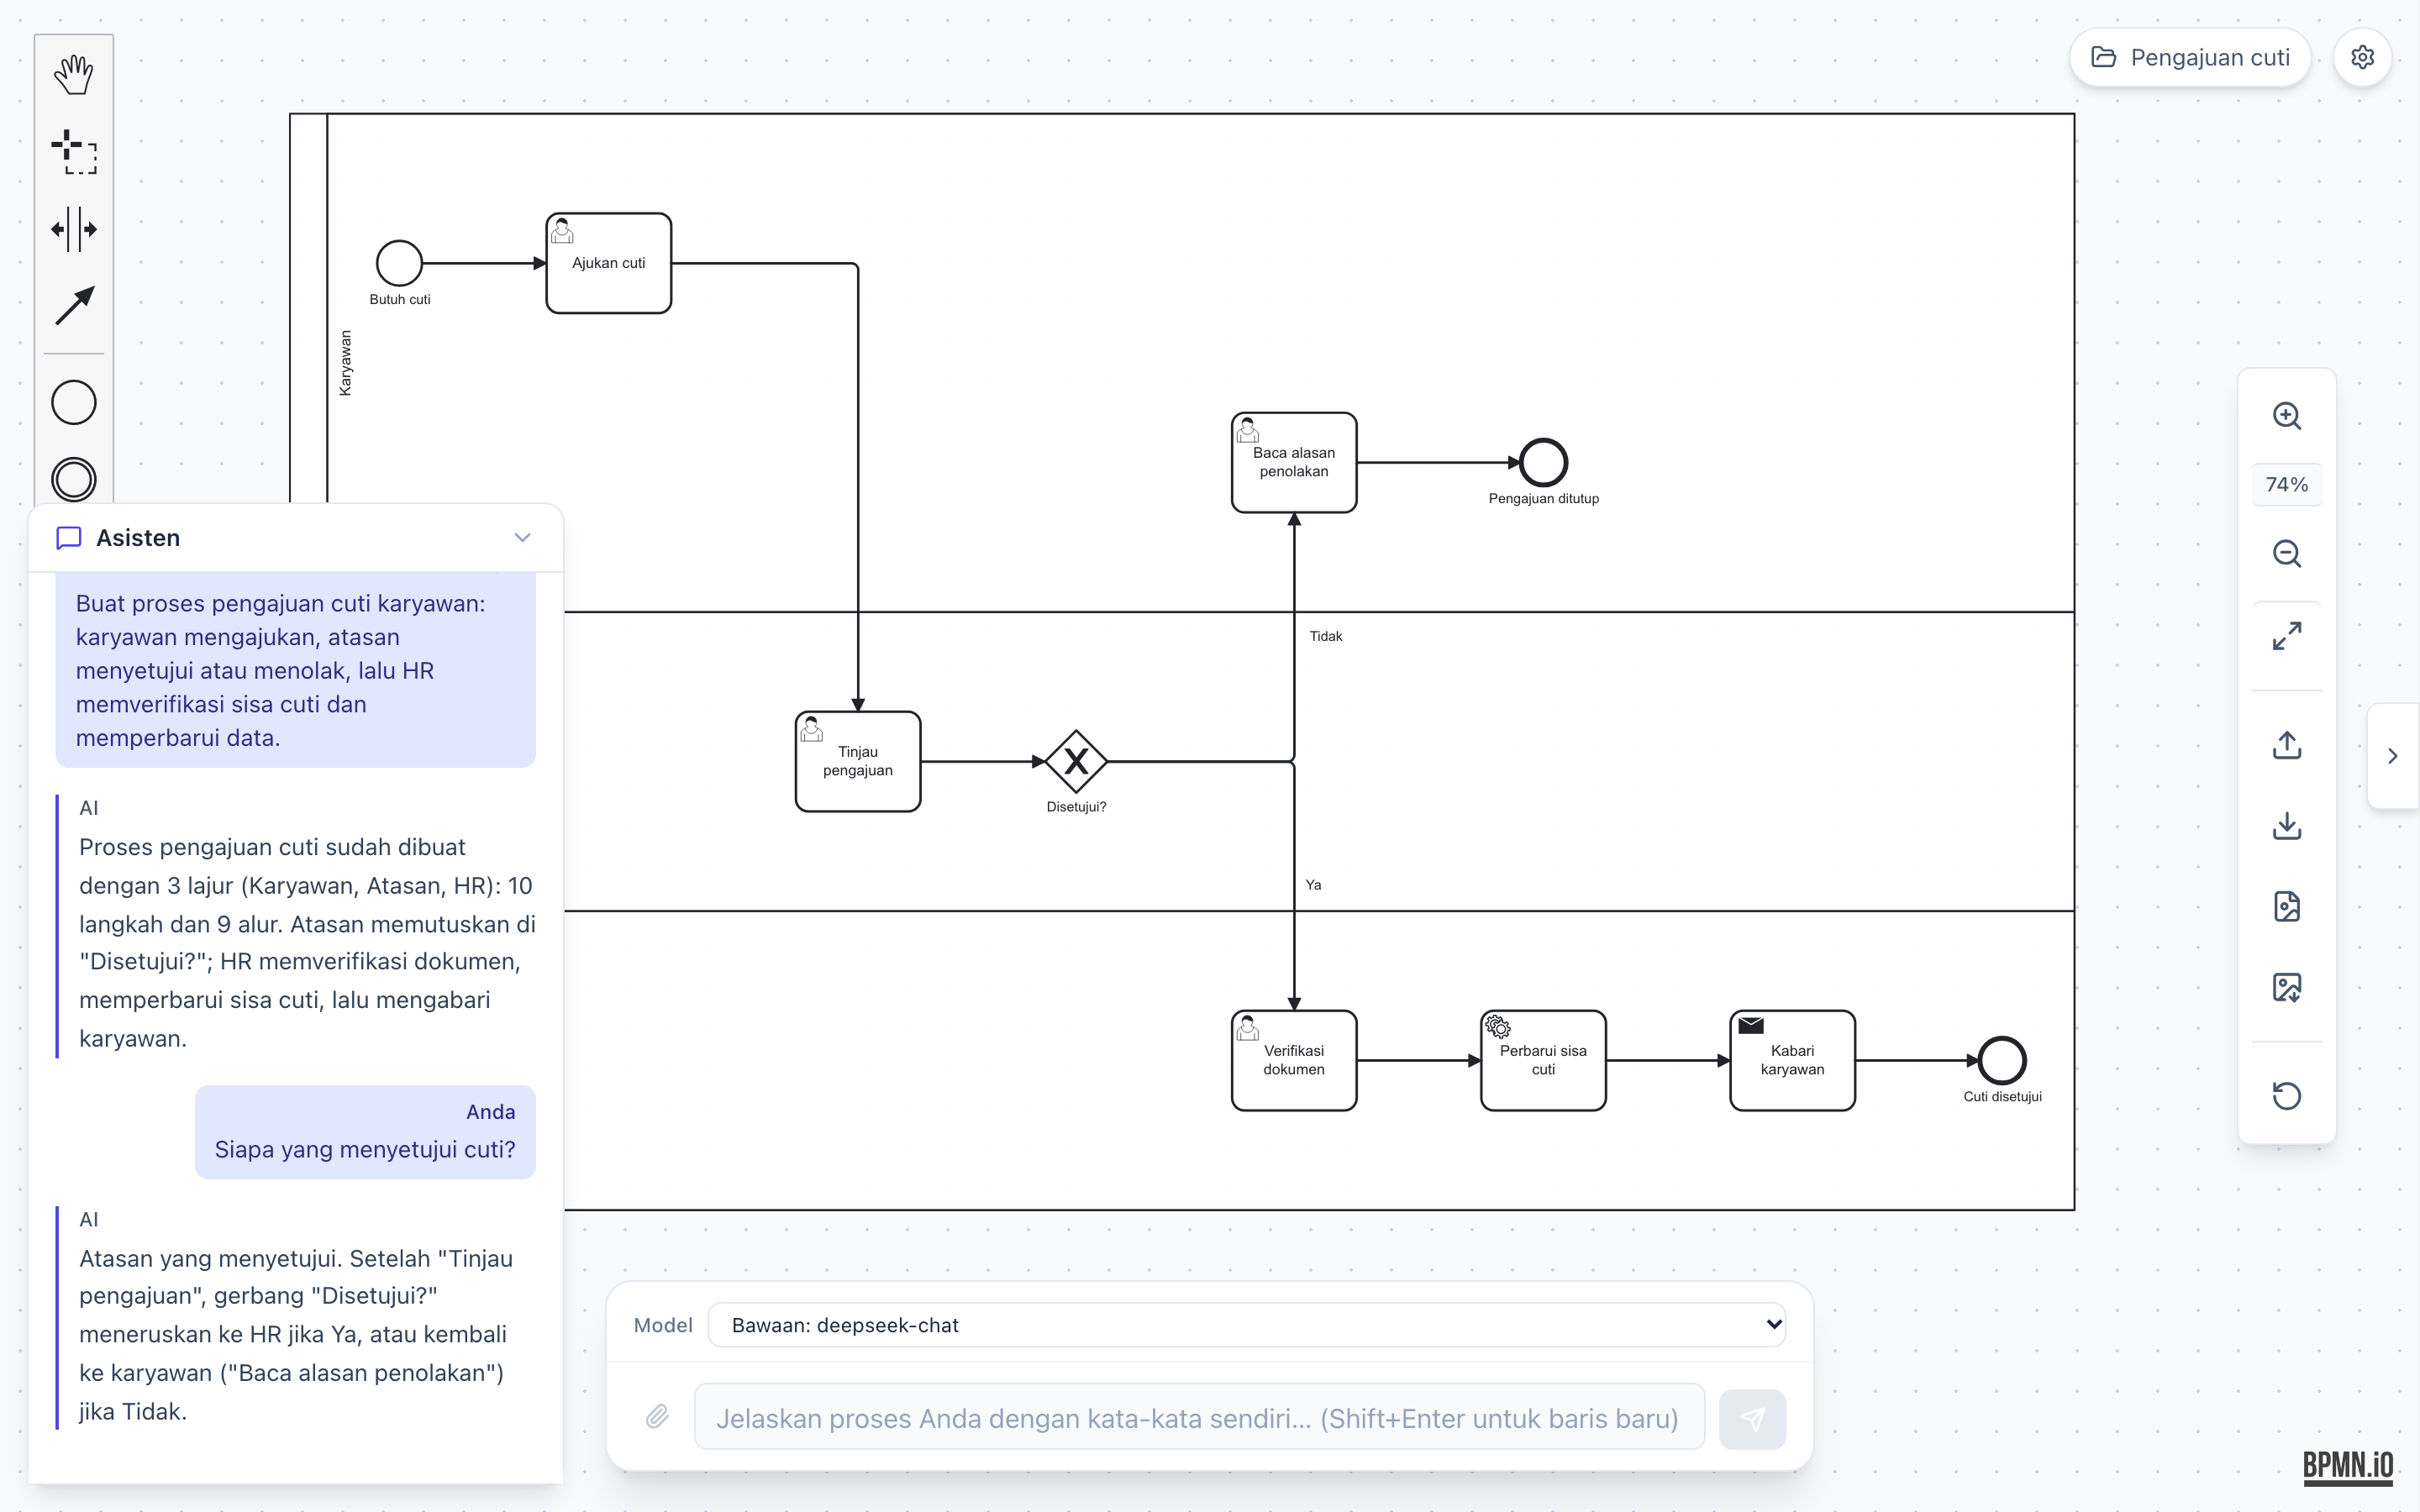Viewport: 2420px width, 1512px height.
Task: Select the Perbarui sisa cuti service task
Action: pyautogui.click(x=1543, y=1060)
